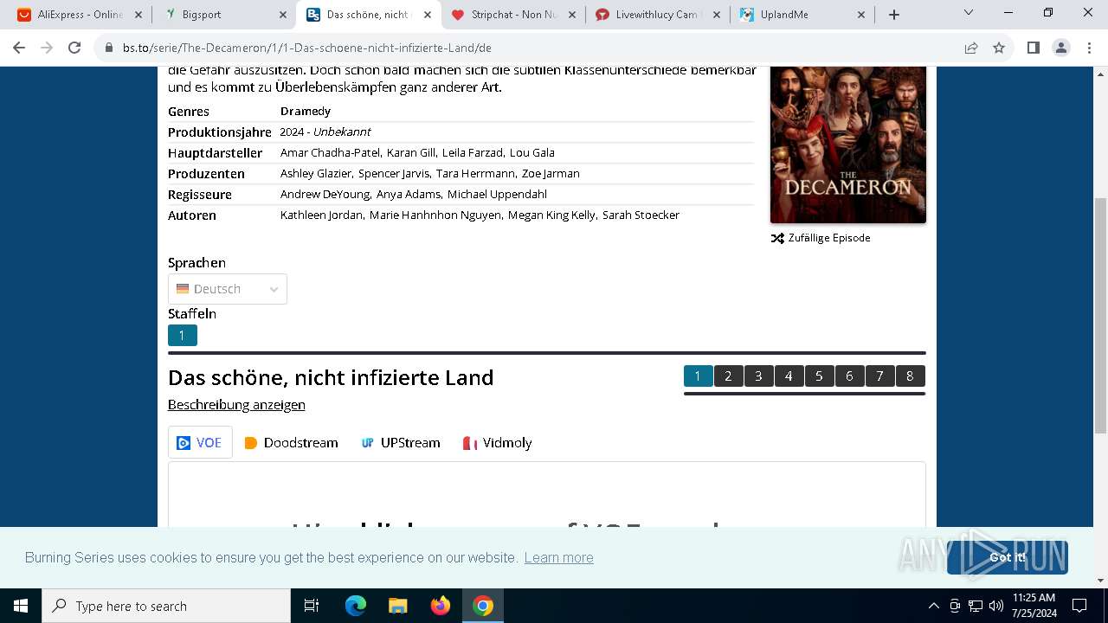This screenshot has width=1108, height=623.
Task: Click producer 'Ashley Glazier'
Action: 316,173
